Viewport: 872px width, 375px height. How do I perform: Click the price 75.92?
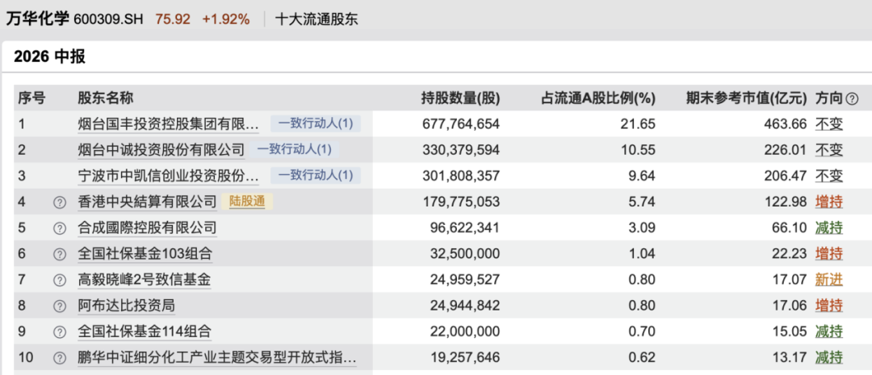point(173,19)
